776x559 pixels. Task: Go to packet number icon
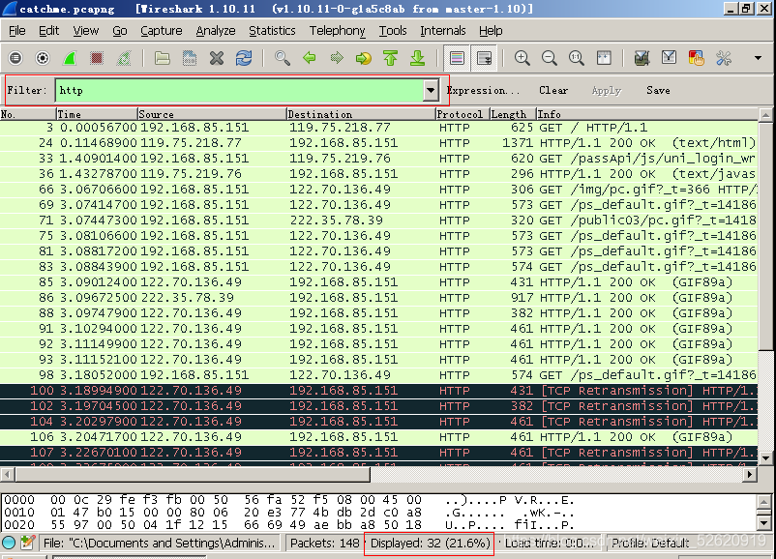(363, 58)
